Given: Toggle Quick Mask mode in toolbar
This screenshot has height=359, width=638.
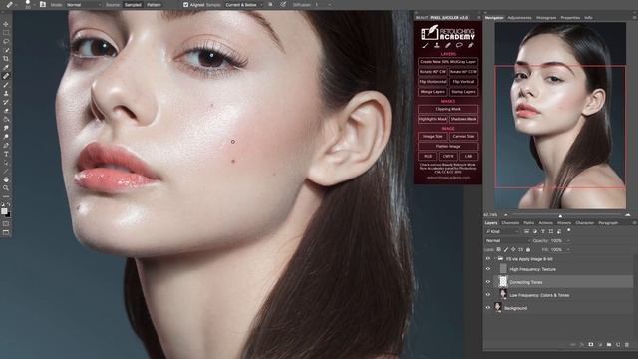Looking at the screenshot, I should [x=6, y=223].
